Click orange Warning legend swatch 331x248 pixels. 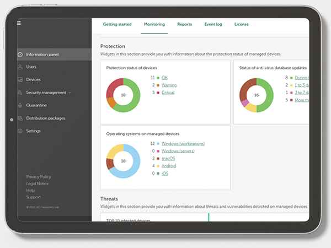(158, 85)
